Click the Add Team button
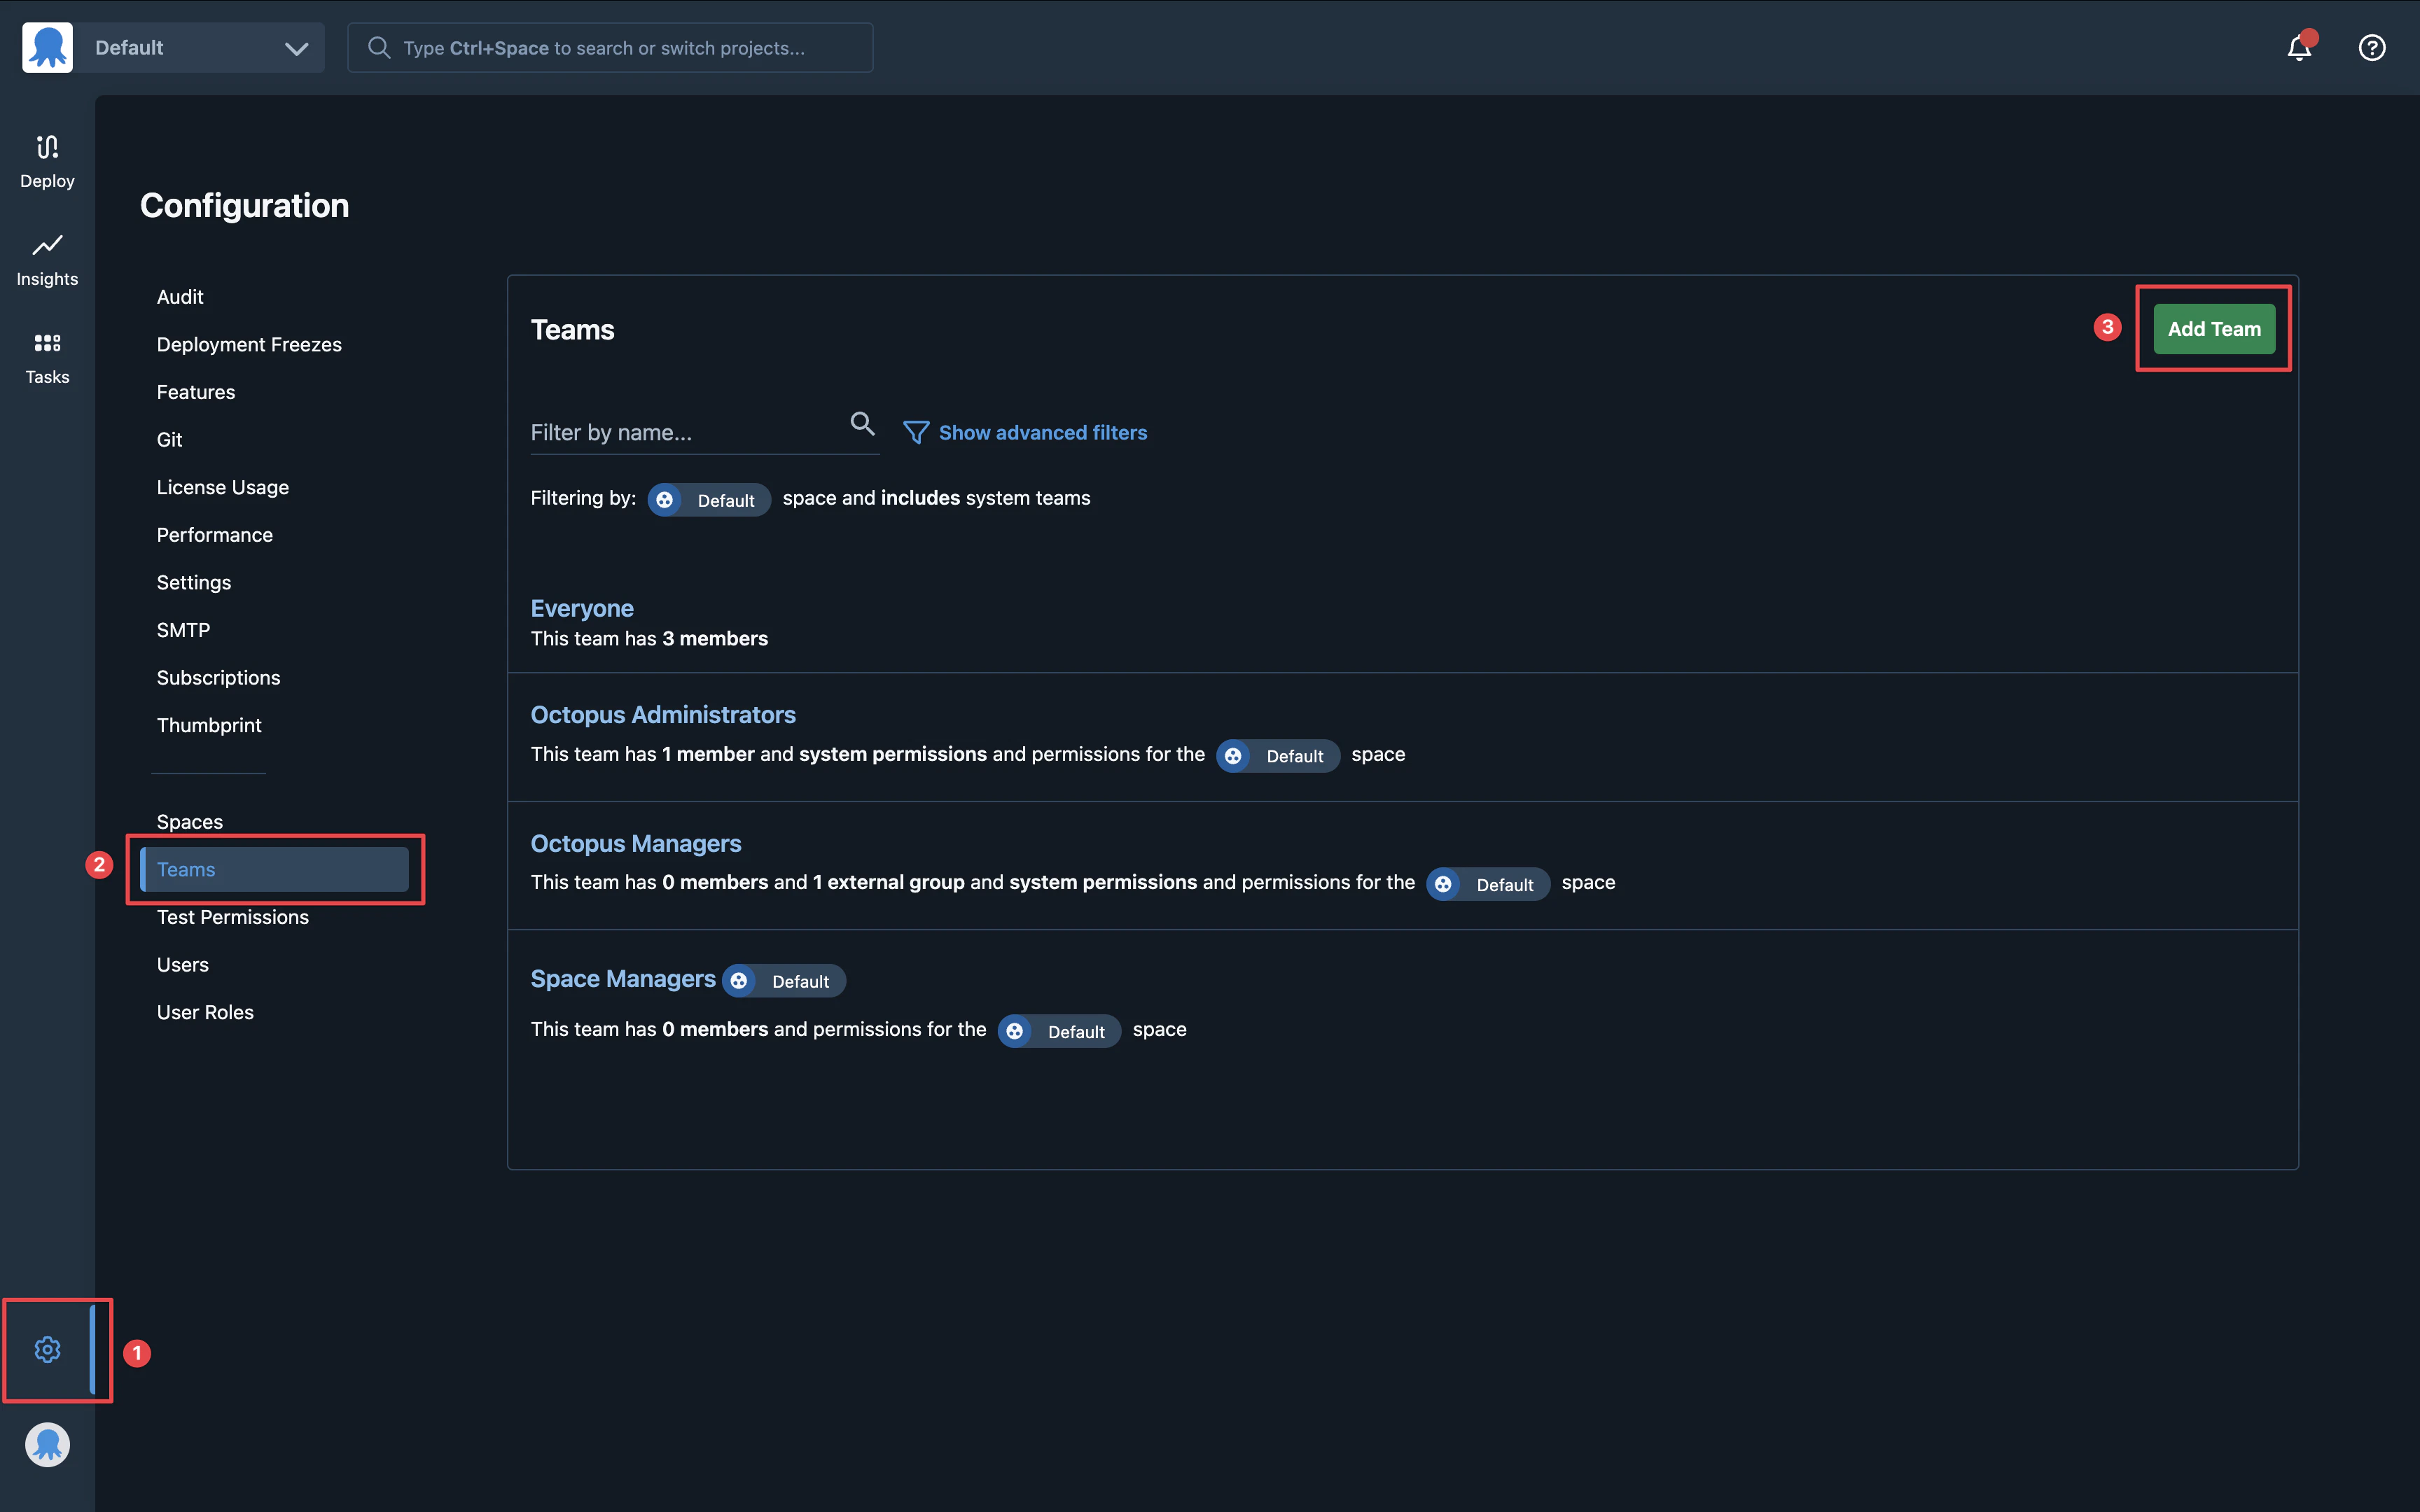 (2214, 329)
